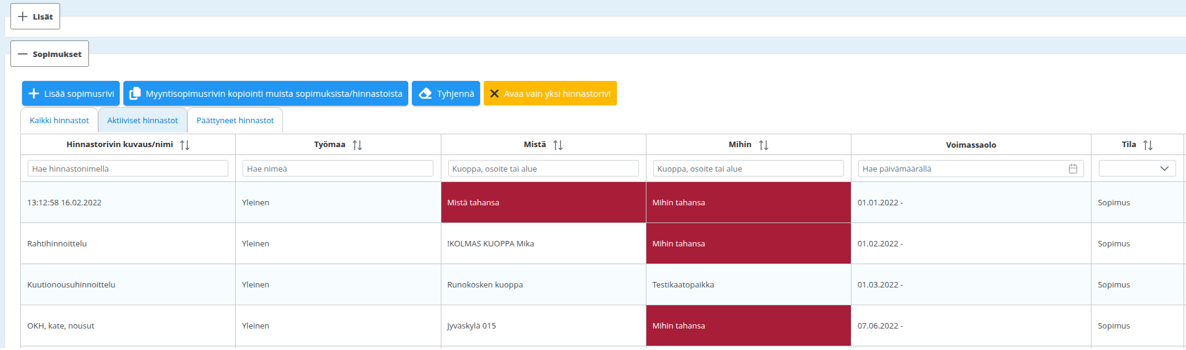Select the Päättyneet hinnastot tab
This screenshot has height=350, width=1186.
click(x=235, y=121)
